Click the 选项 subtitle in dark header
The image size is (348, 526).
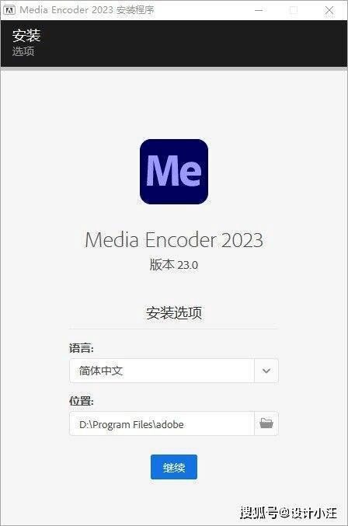click(x=23, y=51)
